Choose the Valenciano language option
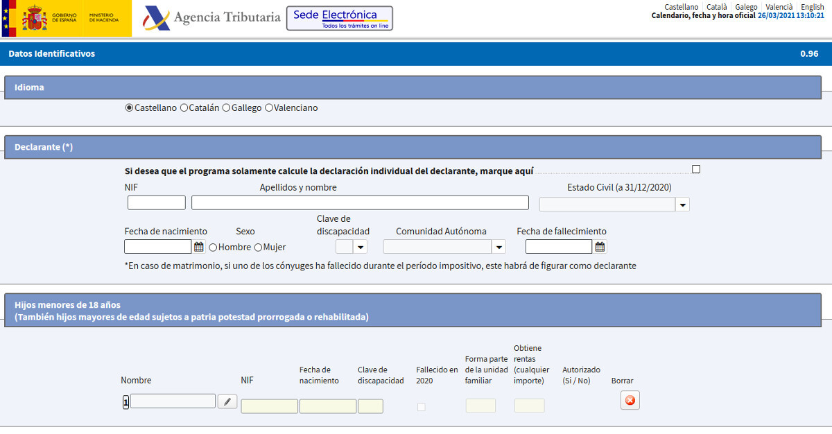The height and width of the screenshot is (434, 832). (268, 108)
